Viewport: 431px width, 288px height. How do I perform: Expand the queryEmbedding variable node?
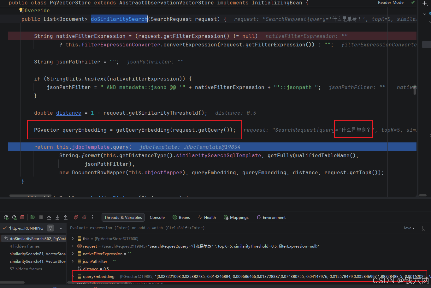tap(73, 276)
